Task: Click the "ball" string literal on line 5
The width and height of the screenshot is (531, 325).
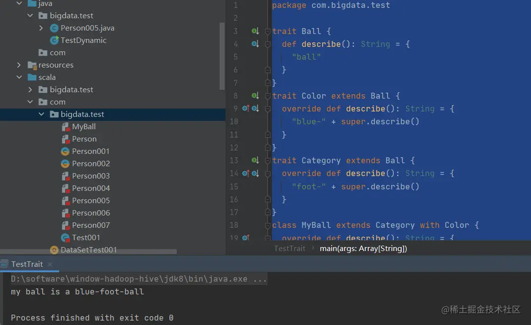Action: pyautogui.click(x=306, y=57)
